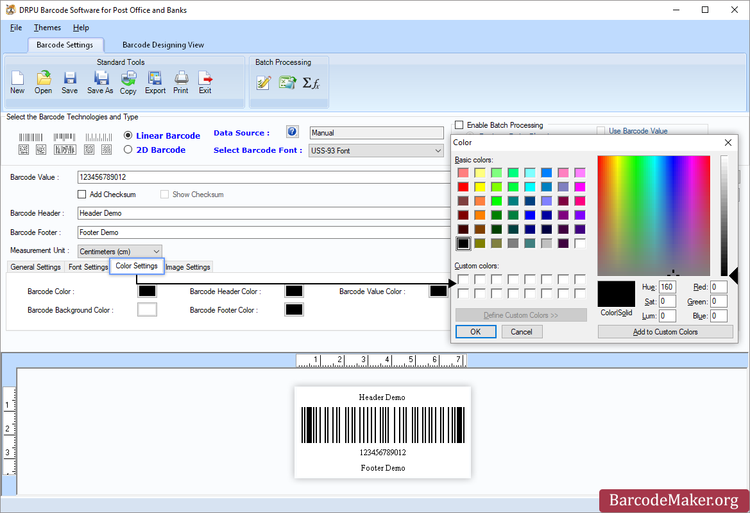This screenshot has width=750, height=513.
Task: Toggle the Show Checksum checkbox
Action: [x=164, y=195]
